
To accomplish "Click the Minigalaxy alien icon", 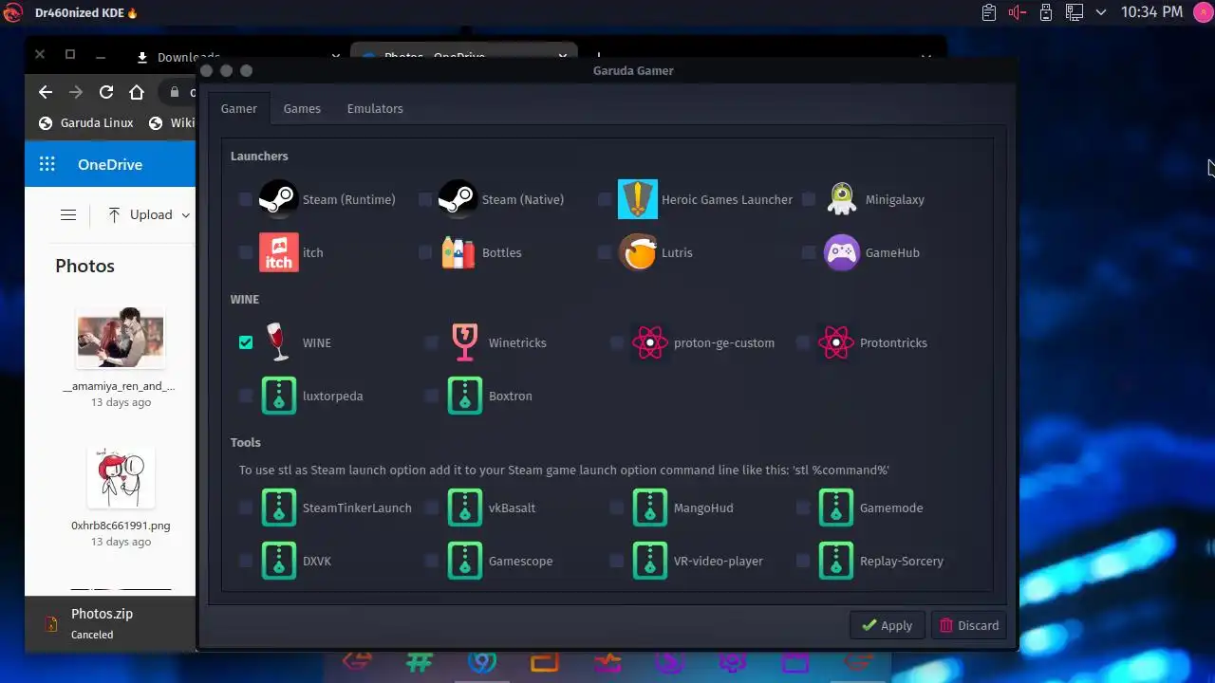I will coord(842,199).
